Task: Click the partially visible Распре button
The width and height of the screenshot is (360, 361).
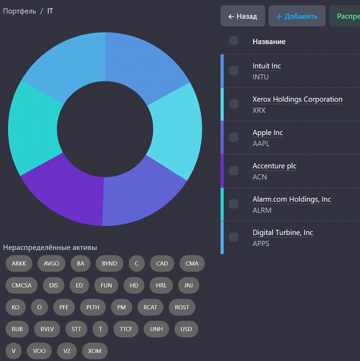Action: click(x=345, y=16)
